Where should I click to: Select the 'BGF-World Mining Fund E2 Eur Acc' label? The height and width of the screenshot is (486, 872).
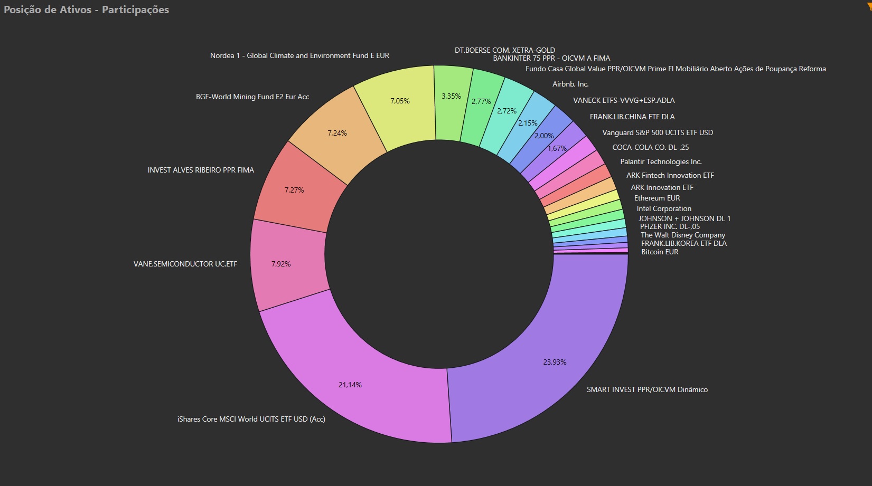(x=252, y=97)
